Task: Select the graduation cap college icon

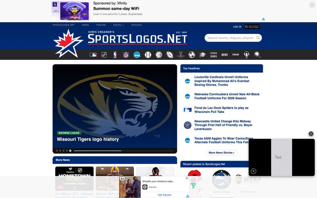Action: click(203, 55)
